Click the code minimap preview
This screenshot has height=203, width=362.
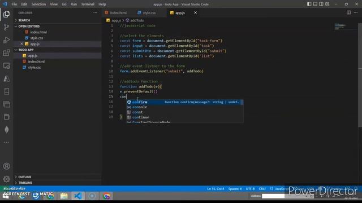tap(341, 27)
